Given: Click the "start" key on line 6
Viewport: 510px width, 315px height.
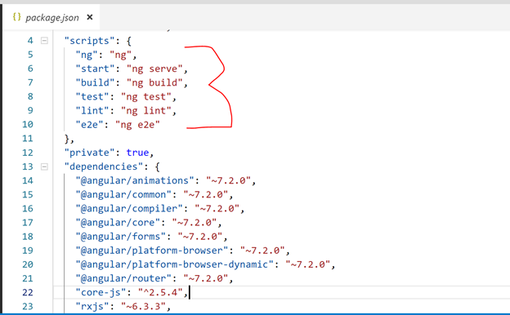Looking at the screenshot, I should coord(95,69).
